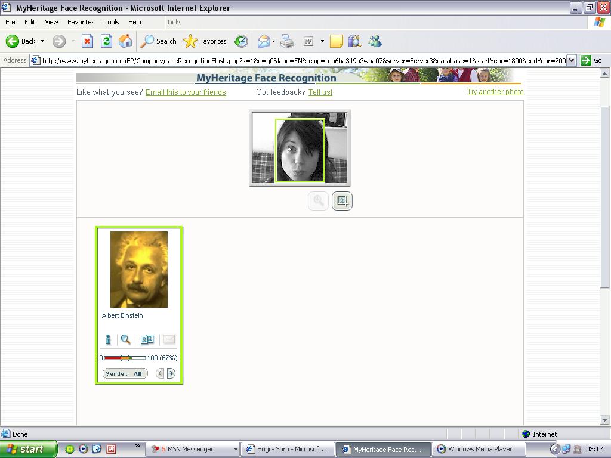
Task: Show the next celebrity match
Action: (171, 373)
